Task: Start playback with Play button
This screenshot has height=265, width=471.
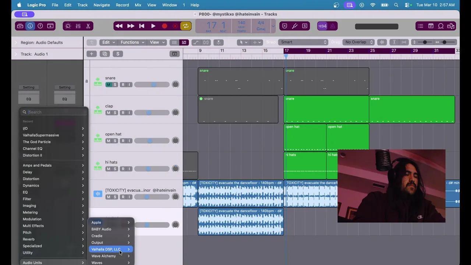Action: (x=153, y=26)
